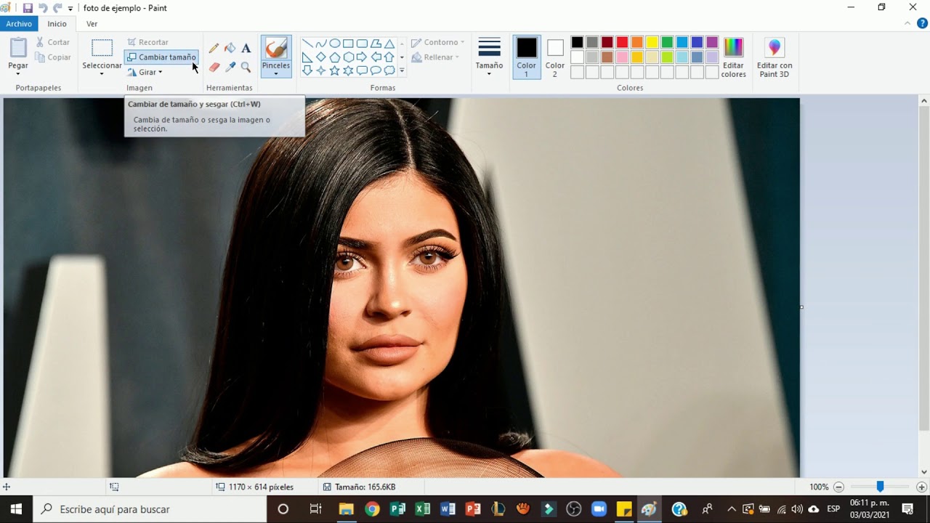The width and height of the screenshot is (930, 523).
Task: Open Customize Quick Access Toolbar arrow
Action: [70, 9]
